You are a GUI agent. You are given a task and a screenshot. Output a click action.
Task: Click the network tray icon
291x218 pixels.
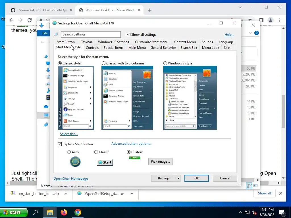(x=248, y=212)
